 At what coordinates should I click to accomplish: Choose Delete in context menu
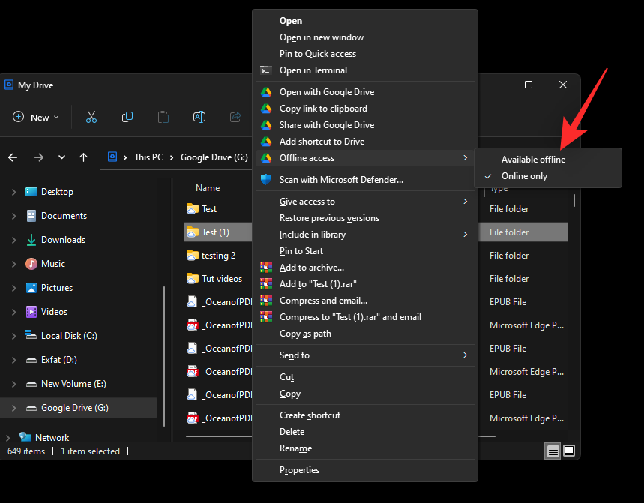[x=364, y=432]
